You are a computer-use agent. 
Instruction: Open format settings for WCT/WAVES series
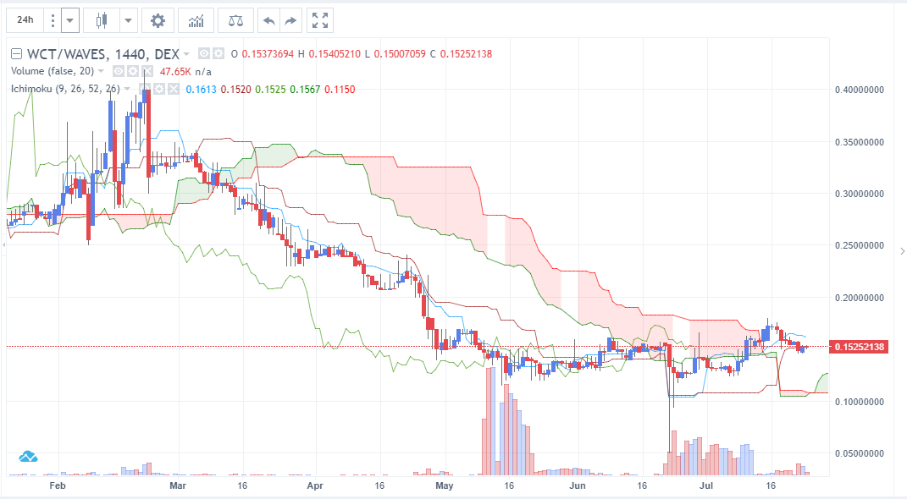218,54
